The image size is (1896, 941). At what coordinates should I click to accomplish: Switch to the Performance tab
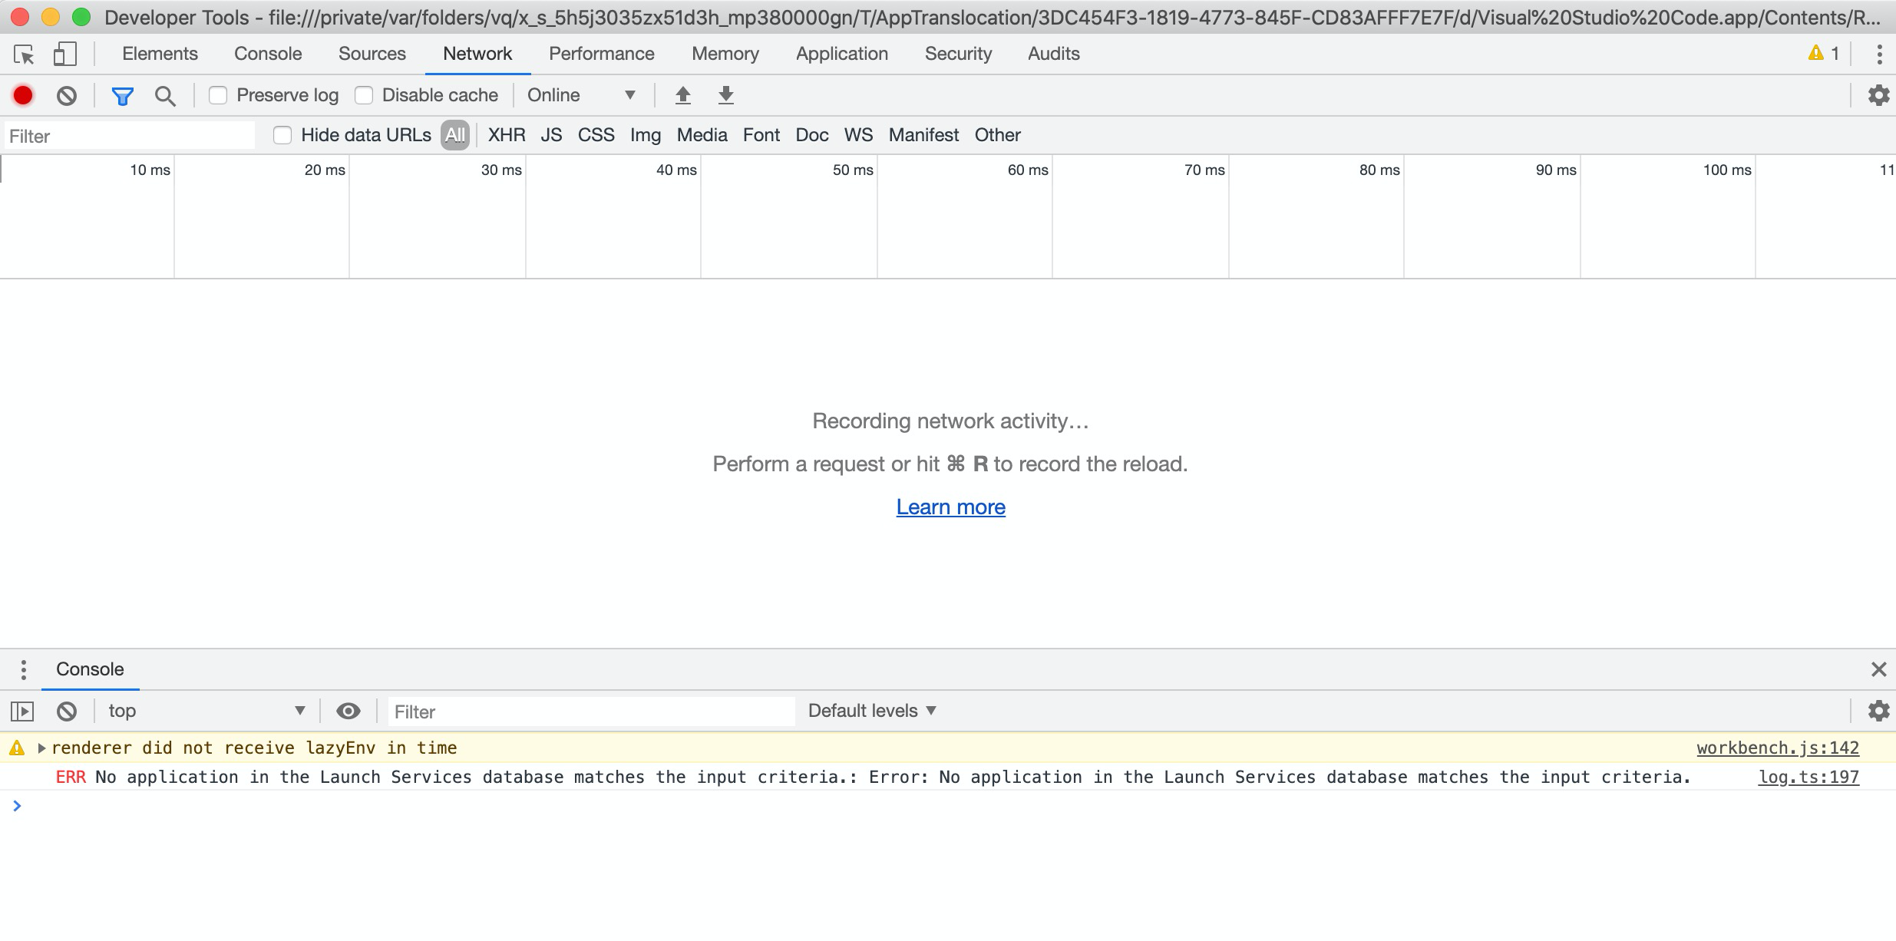[x=602, y=54]
